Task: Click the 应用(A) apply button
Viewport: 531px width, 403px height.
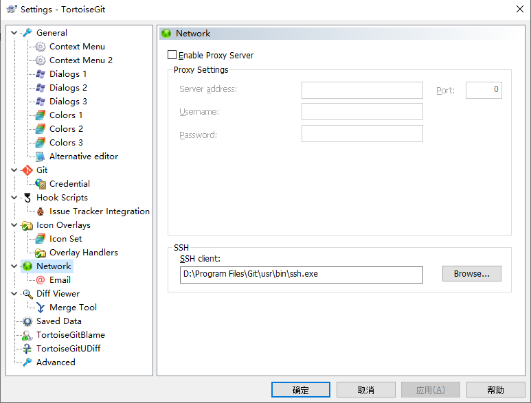Action: coord(431,390)
